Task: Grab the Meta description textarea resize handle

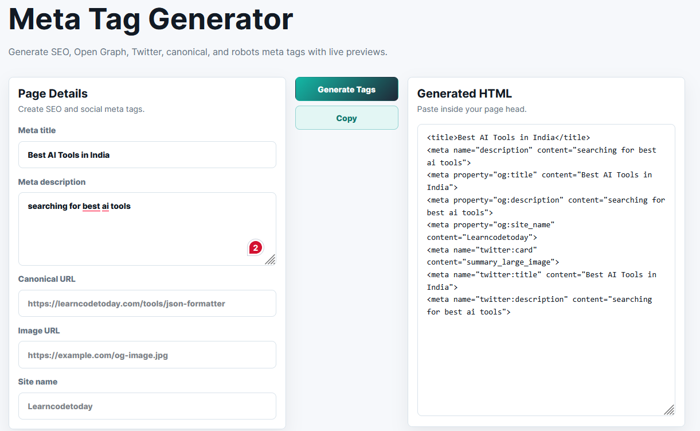Action: click(270, 259)
